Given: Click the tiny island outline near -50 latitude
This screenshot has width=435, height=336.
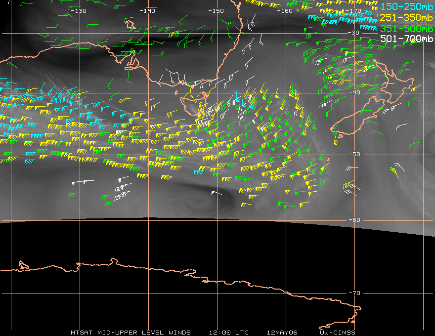Looking at the screenshot, I should tap(328, 159).
